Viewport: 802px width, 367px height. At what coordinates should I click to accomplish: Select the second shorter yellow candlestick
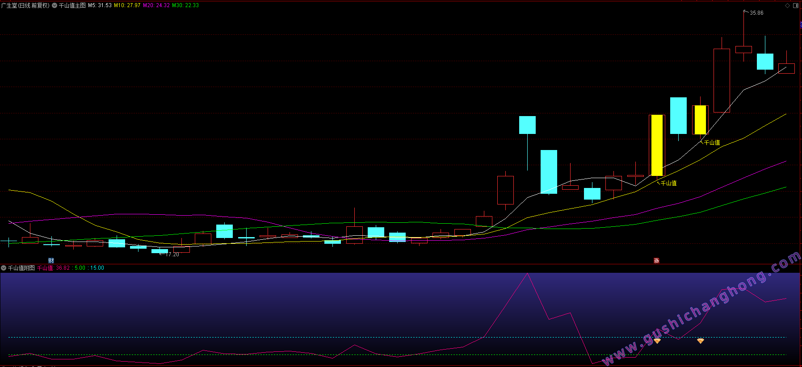click(x=700, y=120)
